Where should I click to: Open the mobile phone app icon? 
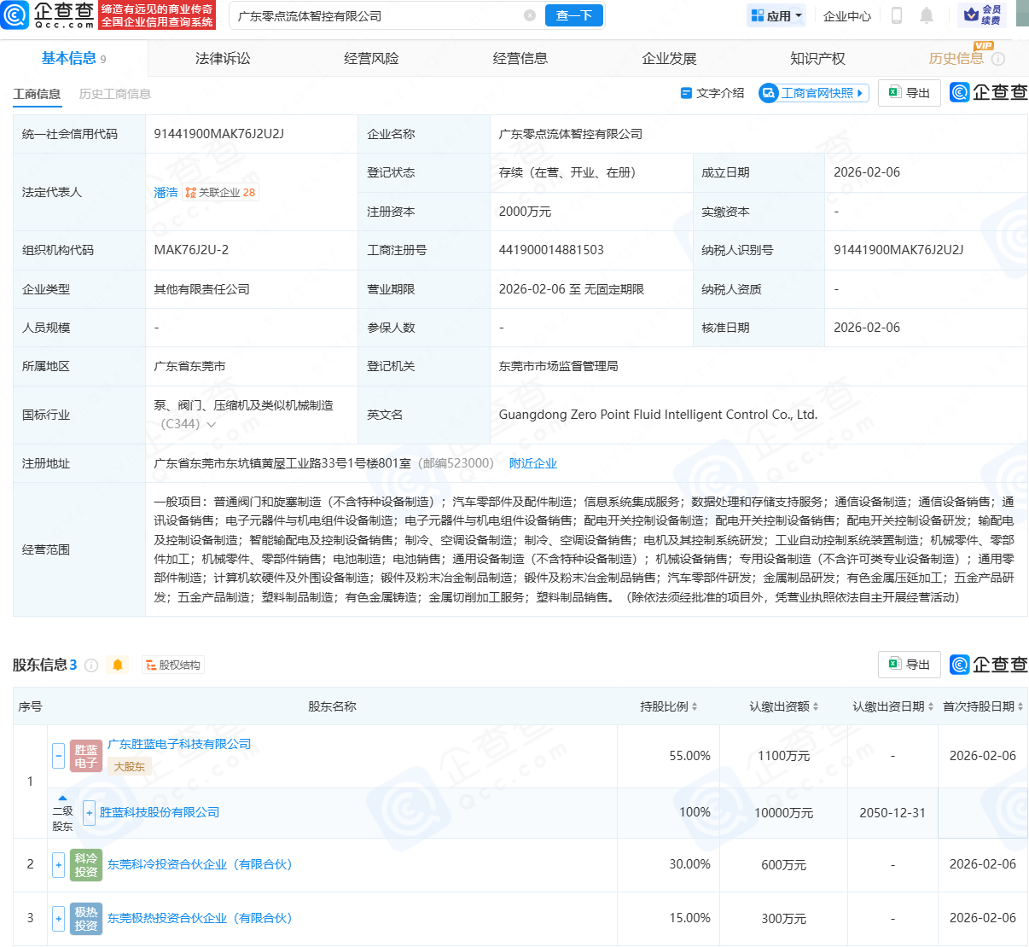pos(897,15)
